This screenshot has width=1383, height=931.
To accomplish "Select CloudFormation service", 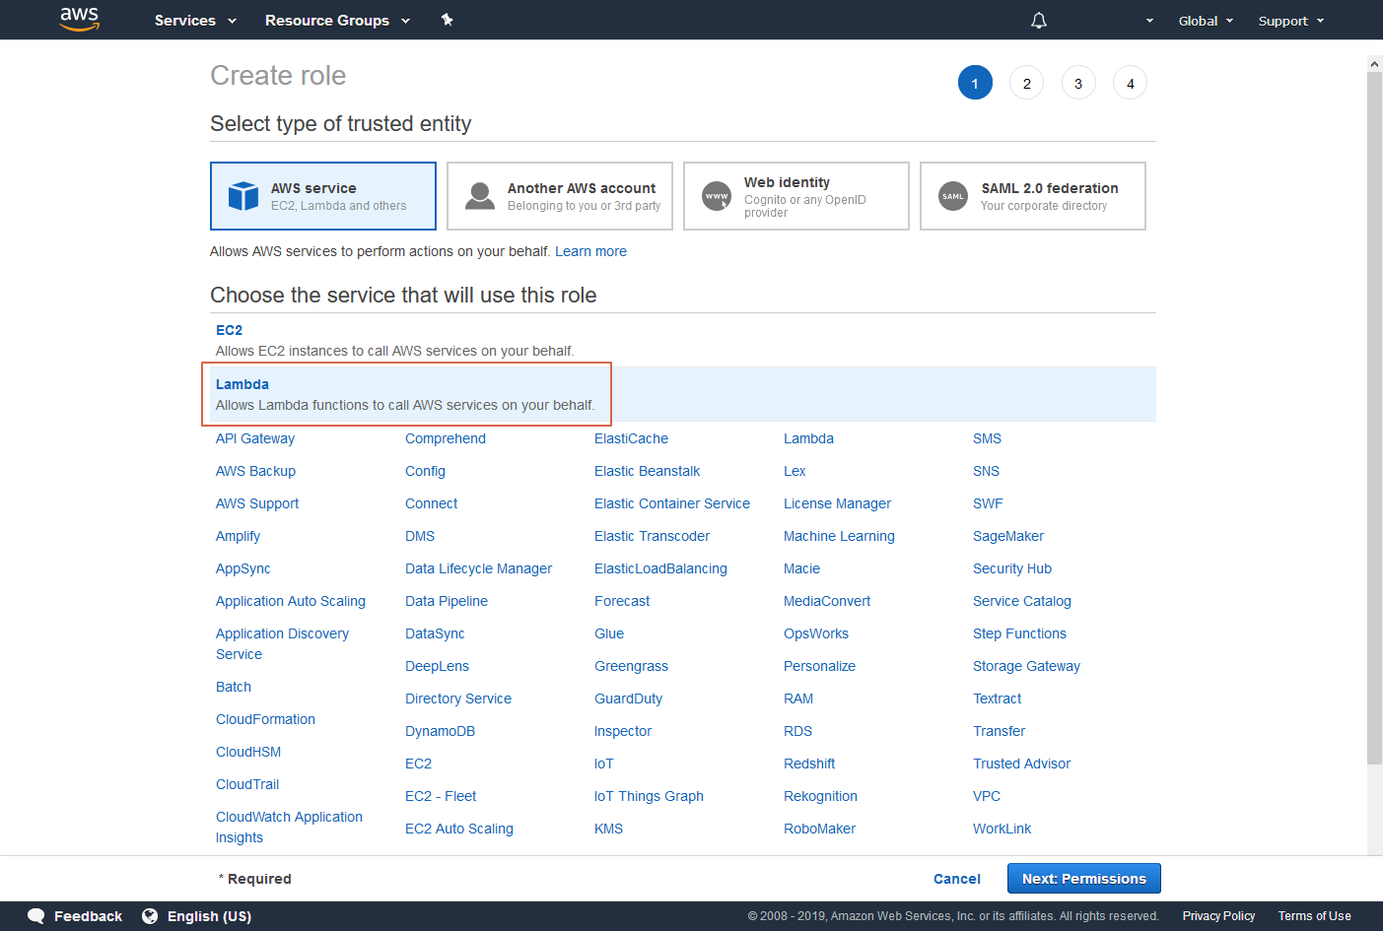I will pos(265,719).
